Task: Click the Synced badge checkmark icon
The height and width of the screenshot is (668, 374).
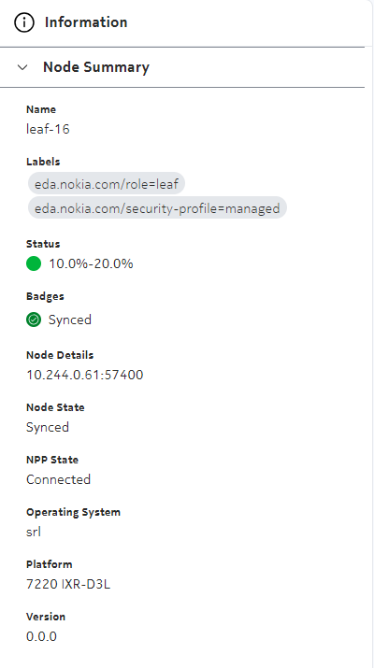Action: point(34,320)
